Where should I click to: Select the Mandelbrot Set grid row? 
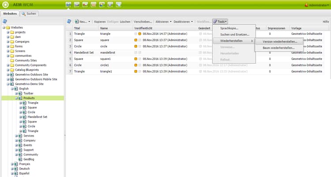pyautogui.click(x=195, y=52)
